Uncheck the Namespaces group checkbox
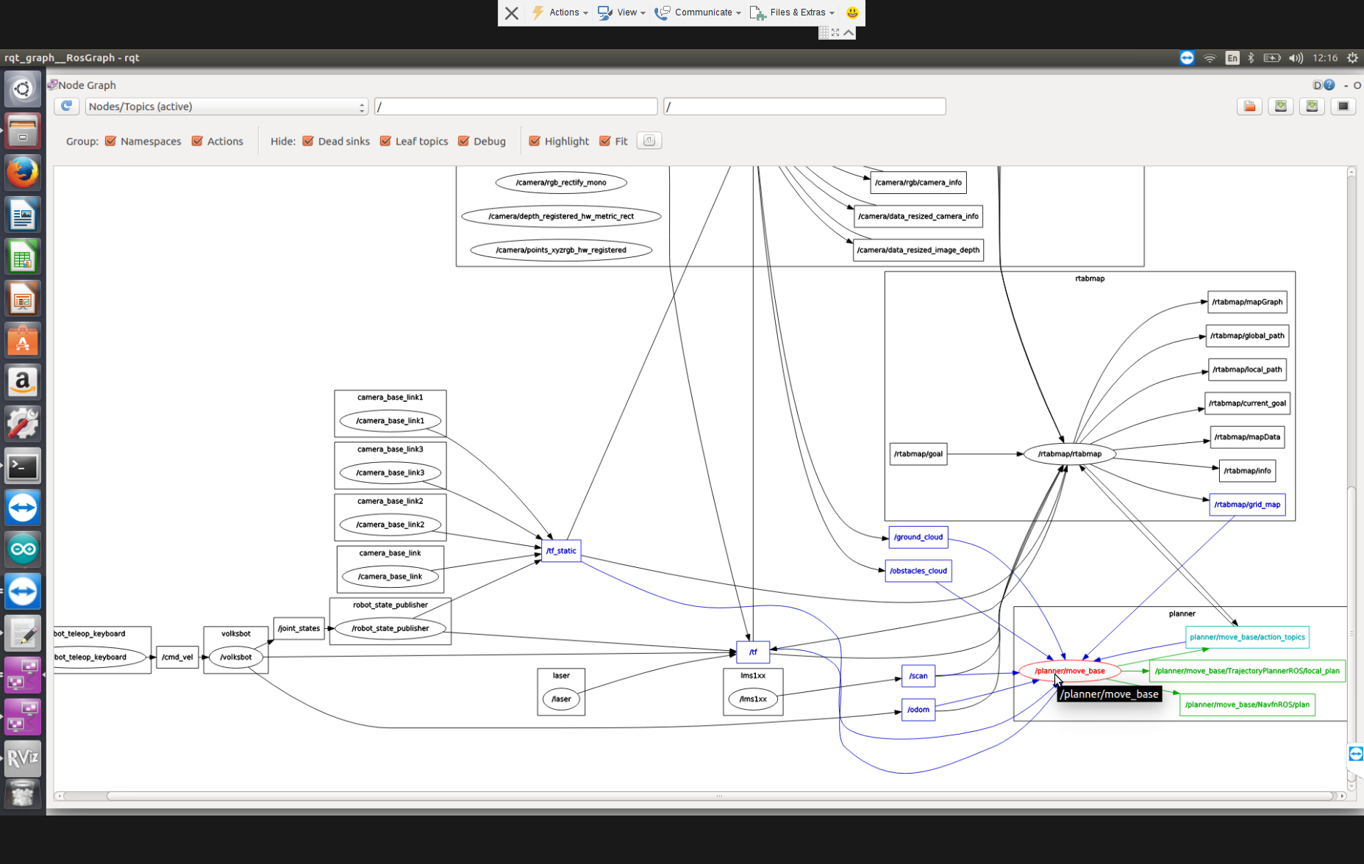This screenshot has width=1364, height=864. click(111, 141)
